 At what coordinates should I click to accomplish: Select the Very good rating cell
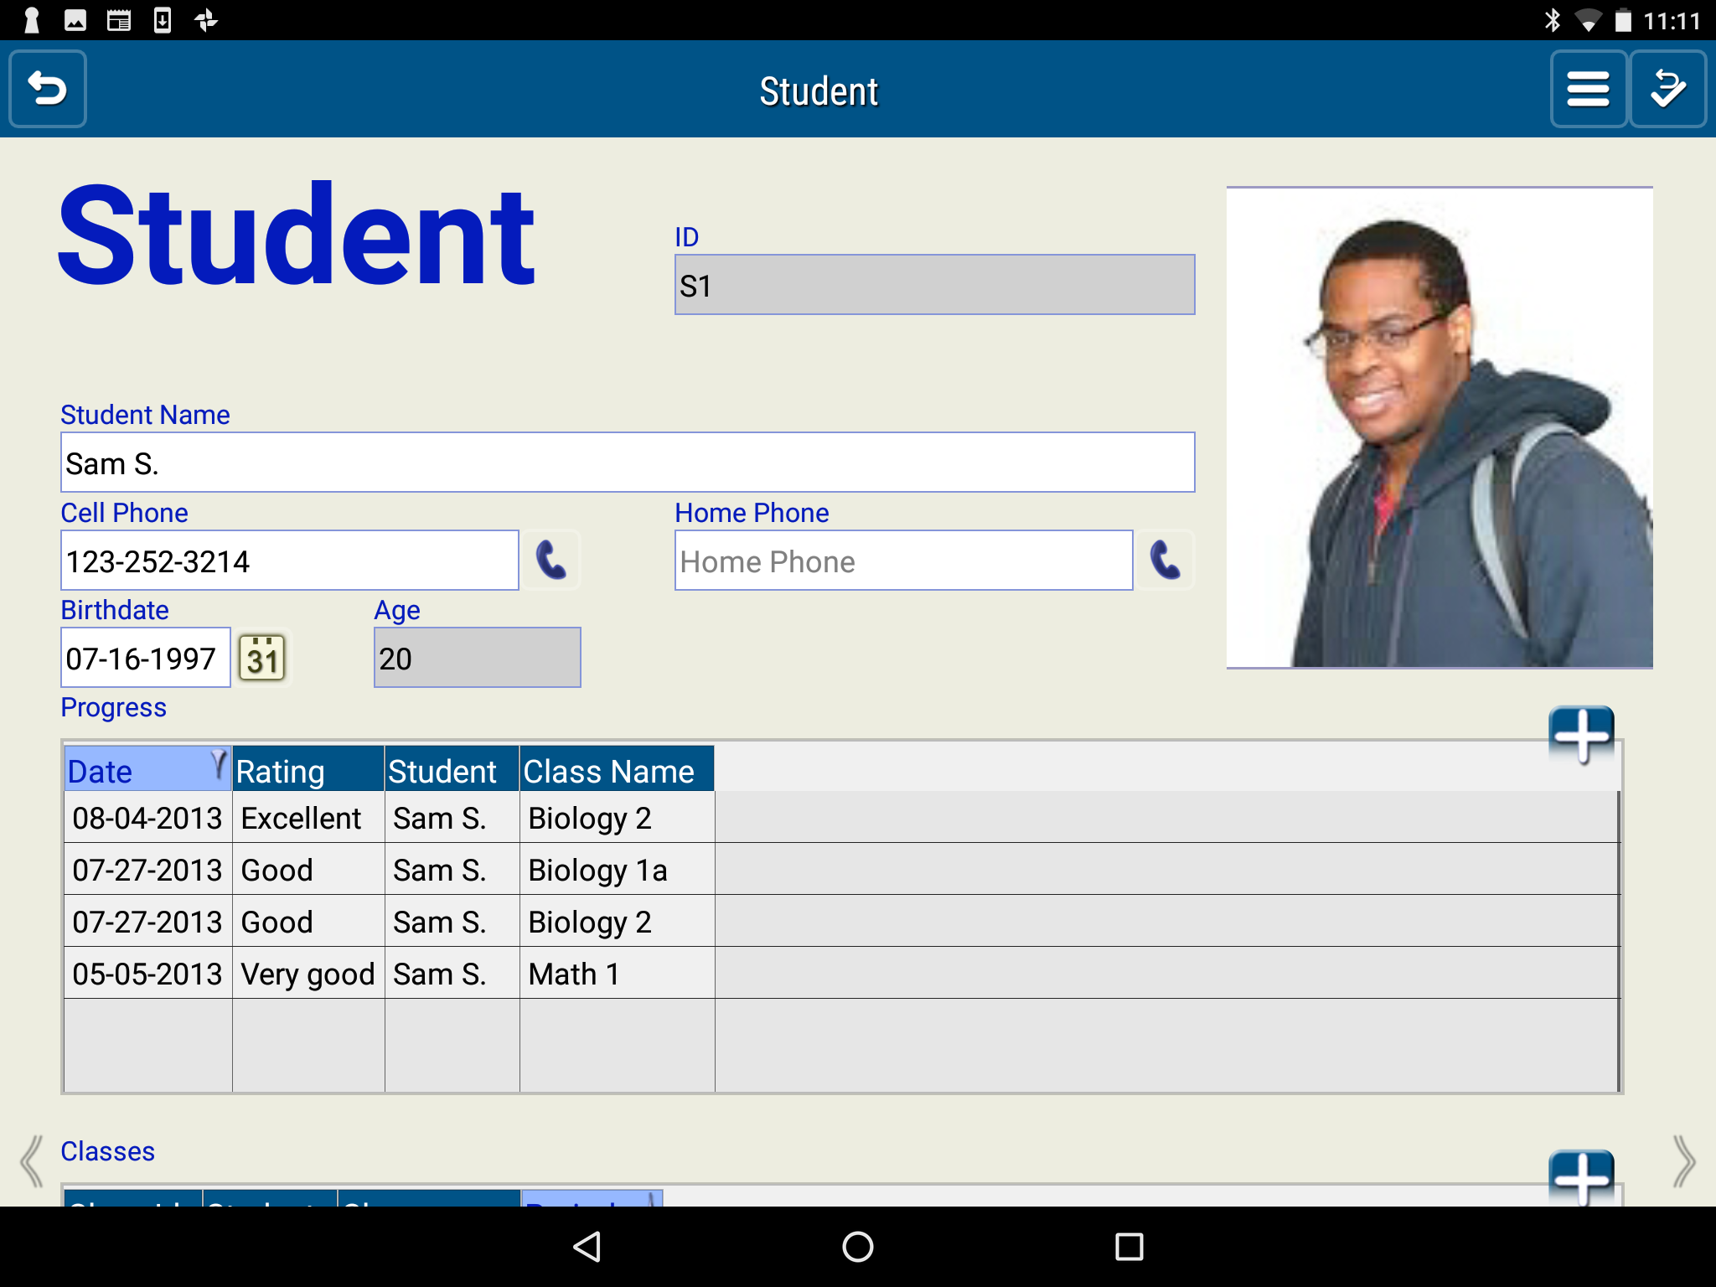(308, 973)
